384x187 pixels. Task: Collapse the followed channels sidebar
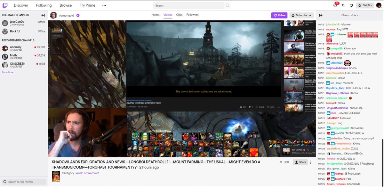(43, 15)
